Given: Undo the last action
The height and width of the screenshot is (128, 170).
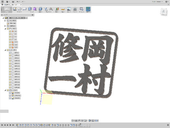Looking at the screenshot, I should pyautogui.click(x=17, y=2).
